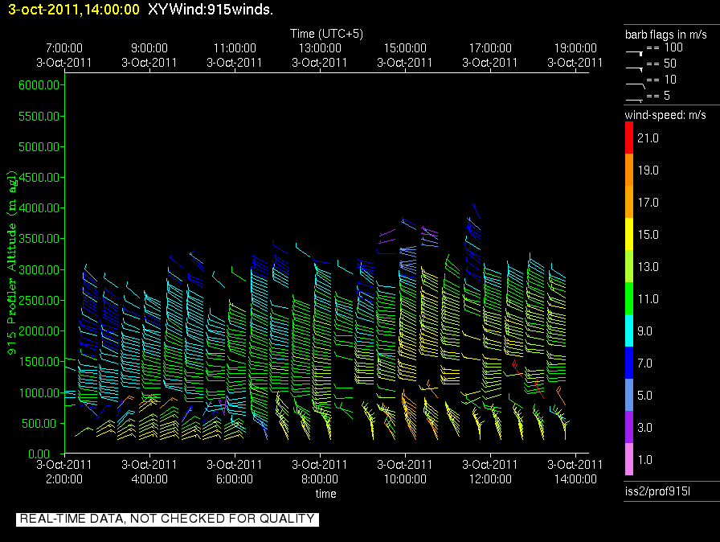Pick the yellow 15.0 wind-speed swatch
The height and width of the screenshot is (542, 720).
(x=630, y=235)
